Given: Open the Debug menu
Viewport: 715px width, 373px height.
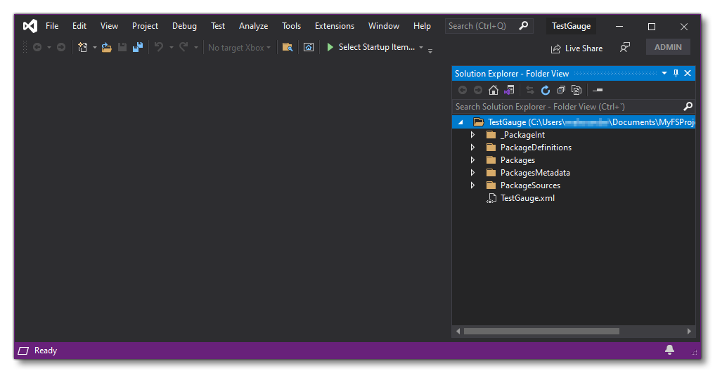Looking at the screenshot, I should click(184, 26).
